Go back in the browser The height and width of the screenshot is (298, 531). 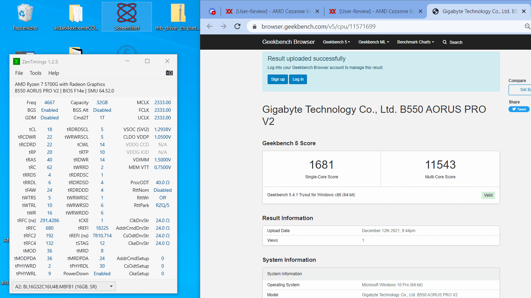click(210, 26)
